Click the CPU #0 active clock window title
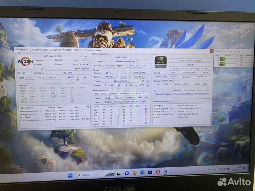Image resolution: width=255 pixels, height=191 pixels. (x=227, y=51)
